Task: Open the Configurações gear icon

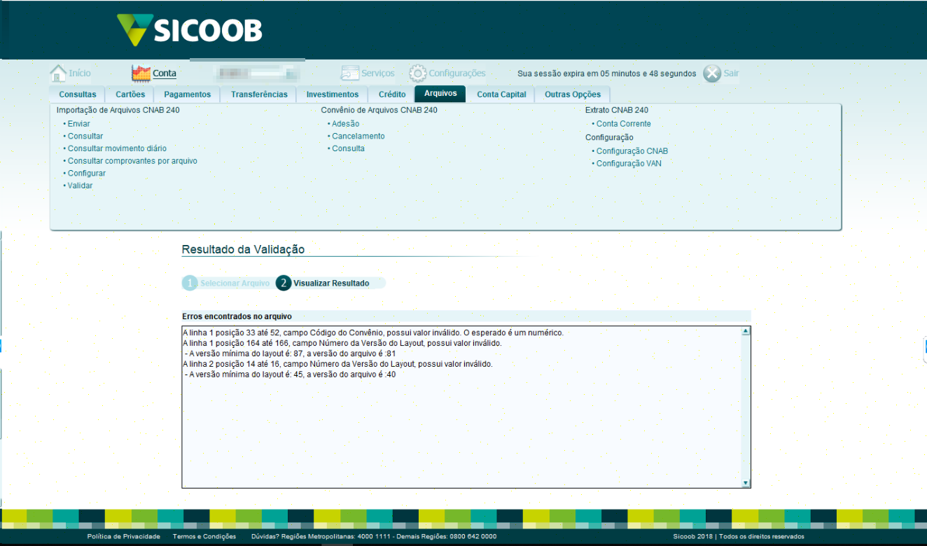Action: [417, 73]
